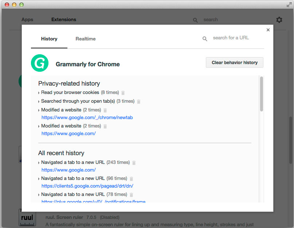
Task: Click the Grammarly for Chrome logo icon
Action: pyautogui.click(x=40, y=63)
